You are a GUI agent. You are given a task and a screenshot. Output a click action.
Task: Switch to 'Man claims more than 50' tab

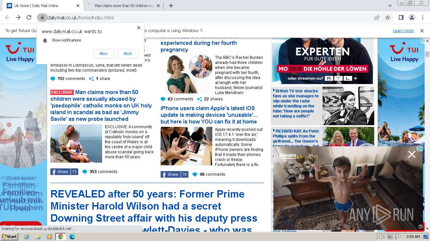[124, 6]
